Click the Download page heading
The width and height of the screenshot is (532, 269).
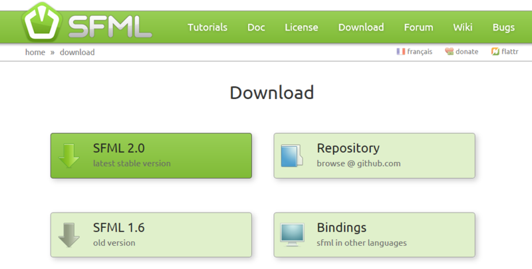tap(272, 92)
